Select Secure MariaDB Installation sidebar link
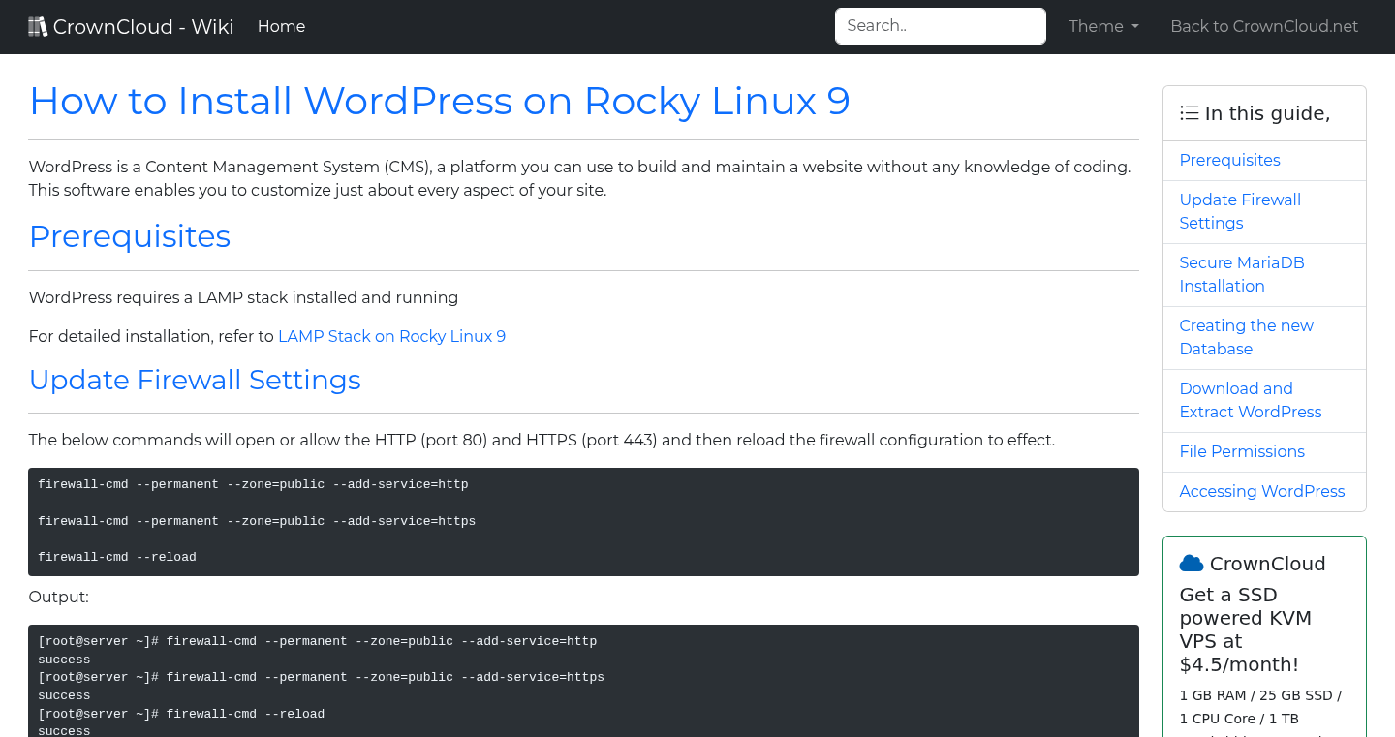Screen dimensions: 1395x737 coord(1242,274)
